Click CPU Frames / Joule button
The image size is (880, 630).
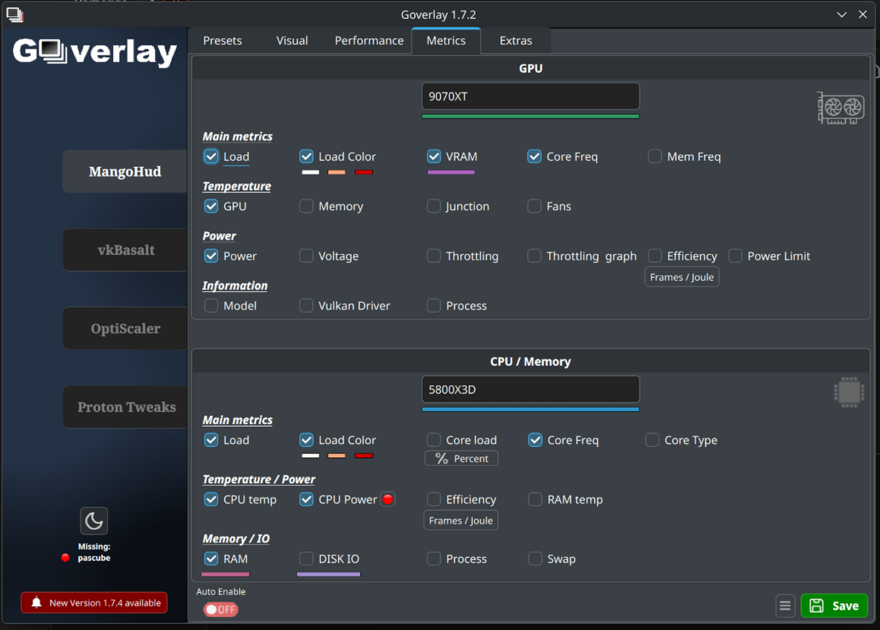(460, 521)
